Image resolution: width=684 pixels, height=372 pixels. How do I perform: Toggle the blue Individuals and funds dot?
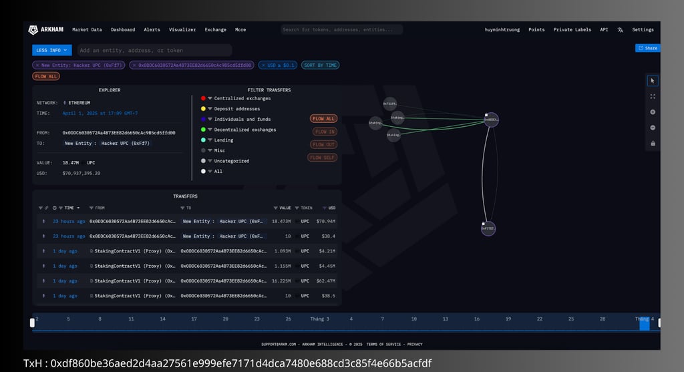(203, 119)
